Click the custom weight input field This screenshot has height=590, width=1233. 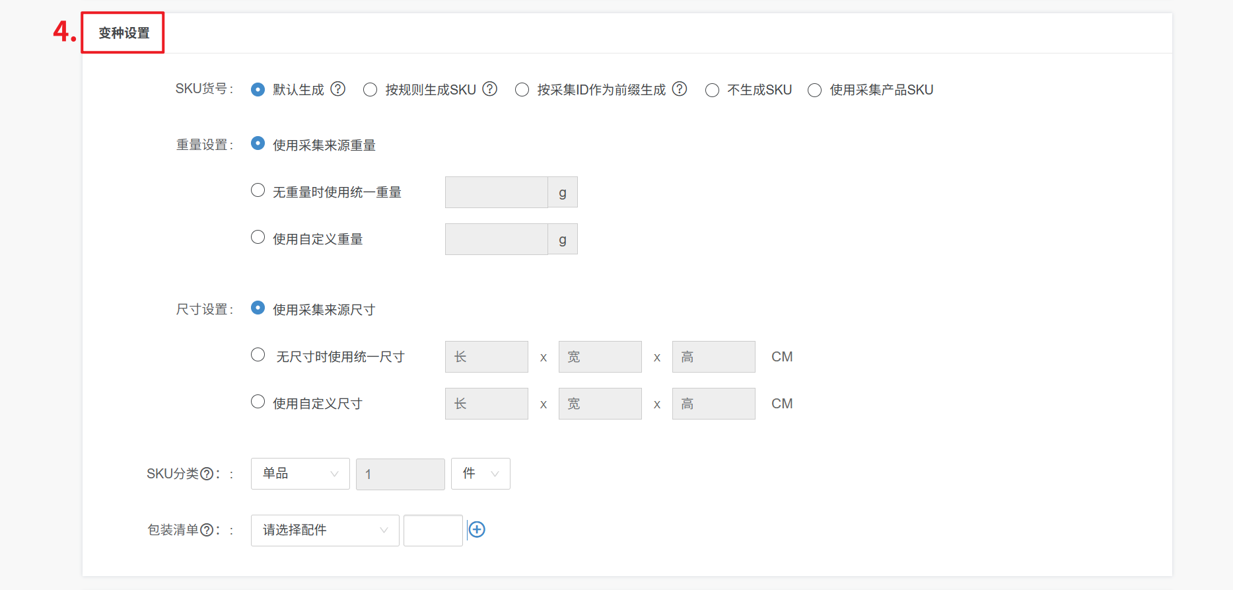496,239
